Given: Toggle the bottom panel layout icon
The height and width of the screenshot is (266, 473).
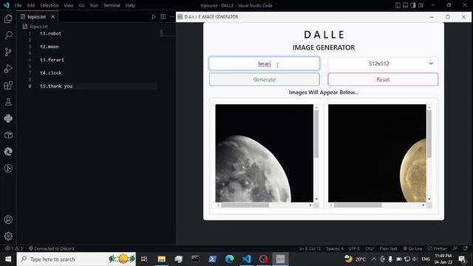Looking at the screenshot, I should [406, 5].
